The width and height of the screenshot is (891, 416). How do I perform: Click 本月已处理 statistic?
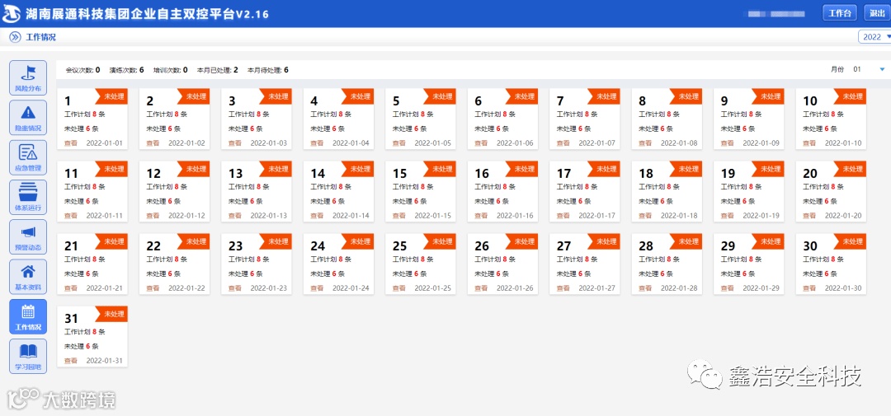pyautogui.click(x=218, y=70)
